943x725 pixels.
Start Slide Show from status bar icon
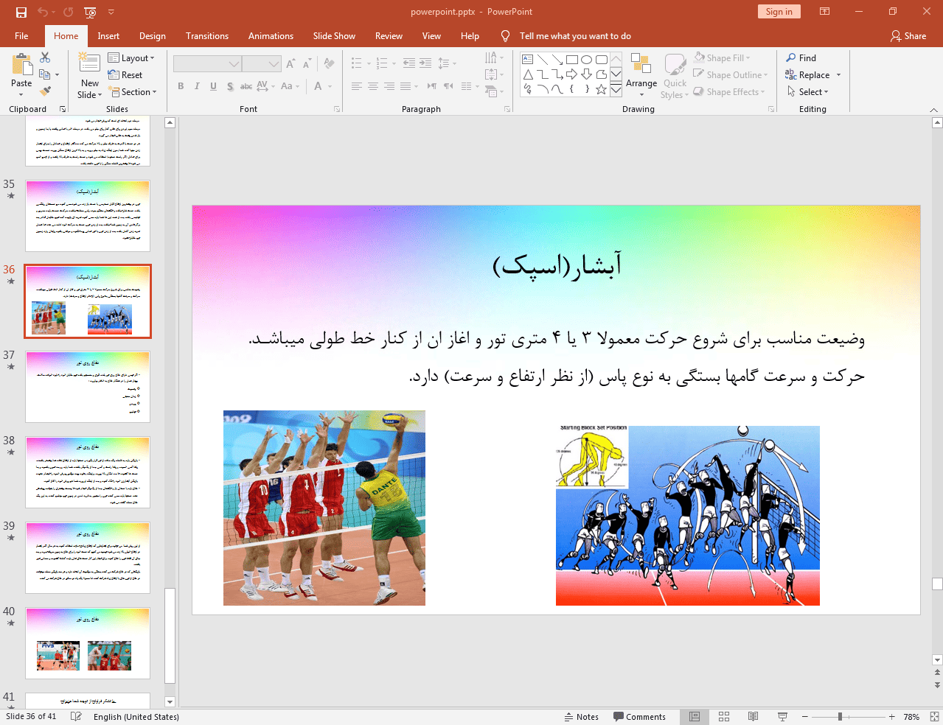click(782, 716)
